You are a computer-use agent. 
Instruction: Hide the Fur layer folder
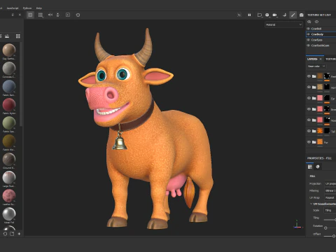[x=309, y=142]
